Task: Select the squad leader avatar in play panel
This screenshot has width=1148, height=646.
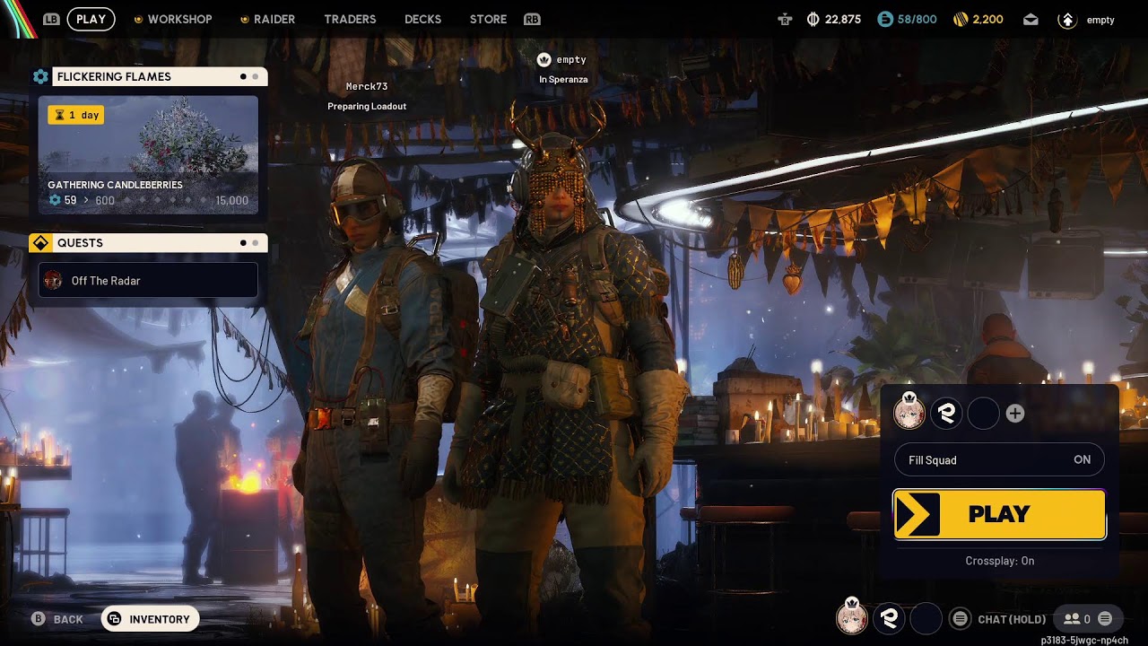Action: pyautogui.click(x=909, y=413)
